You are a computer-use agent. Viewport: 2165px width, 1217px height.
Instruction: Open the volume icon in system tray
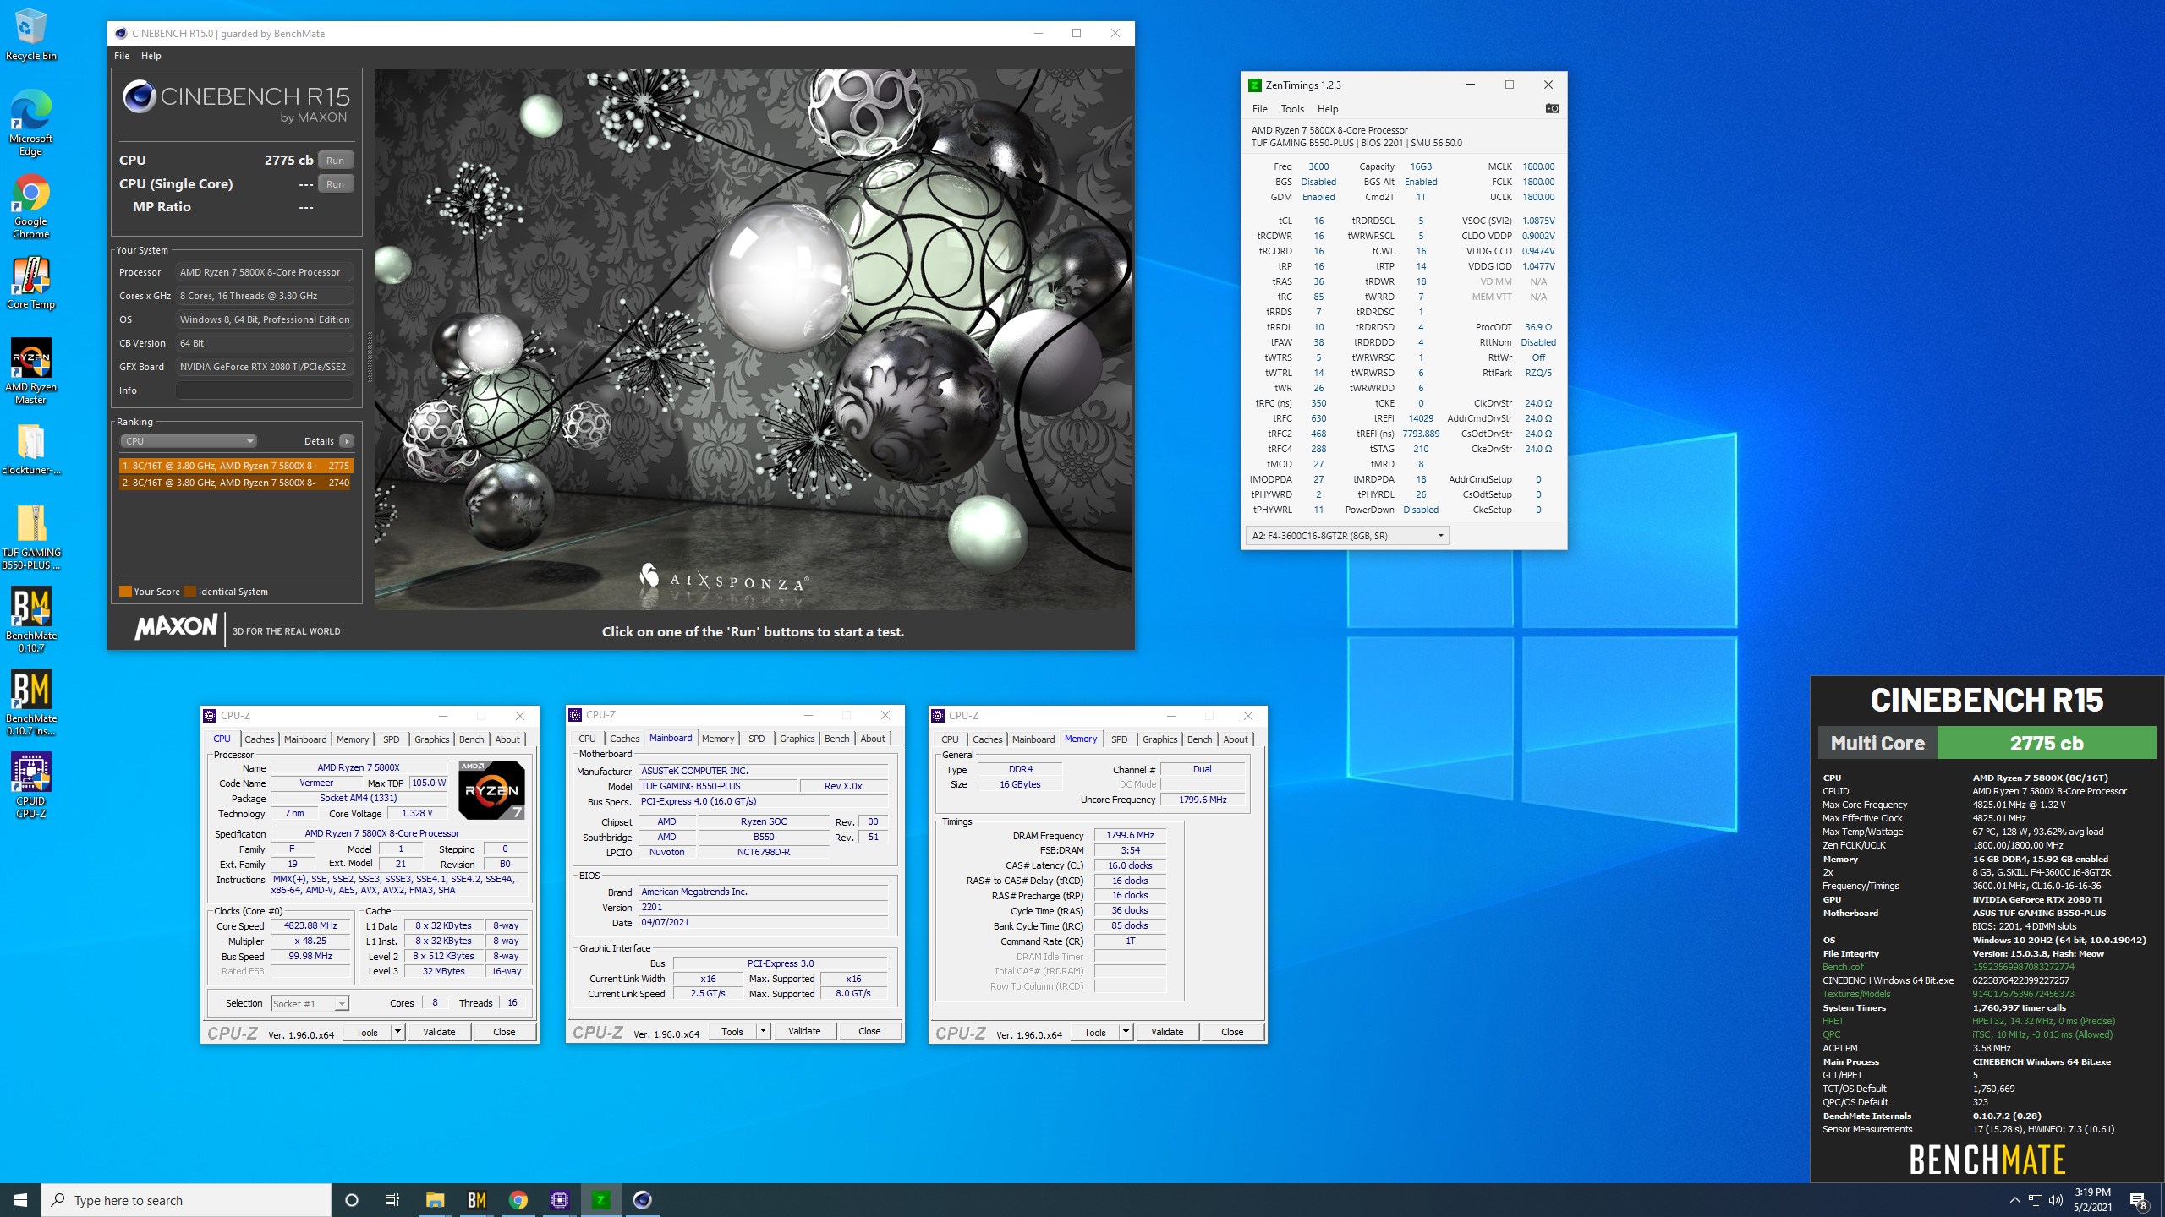(2056, 1200)
